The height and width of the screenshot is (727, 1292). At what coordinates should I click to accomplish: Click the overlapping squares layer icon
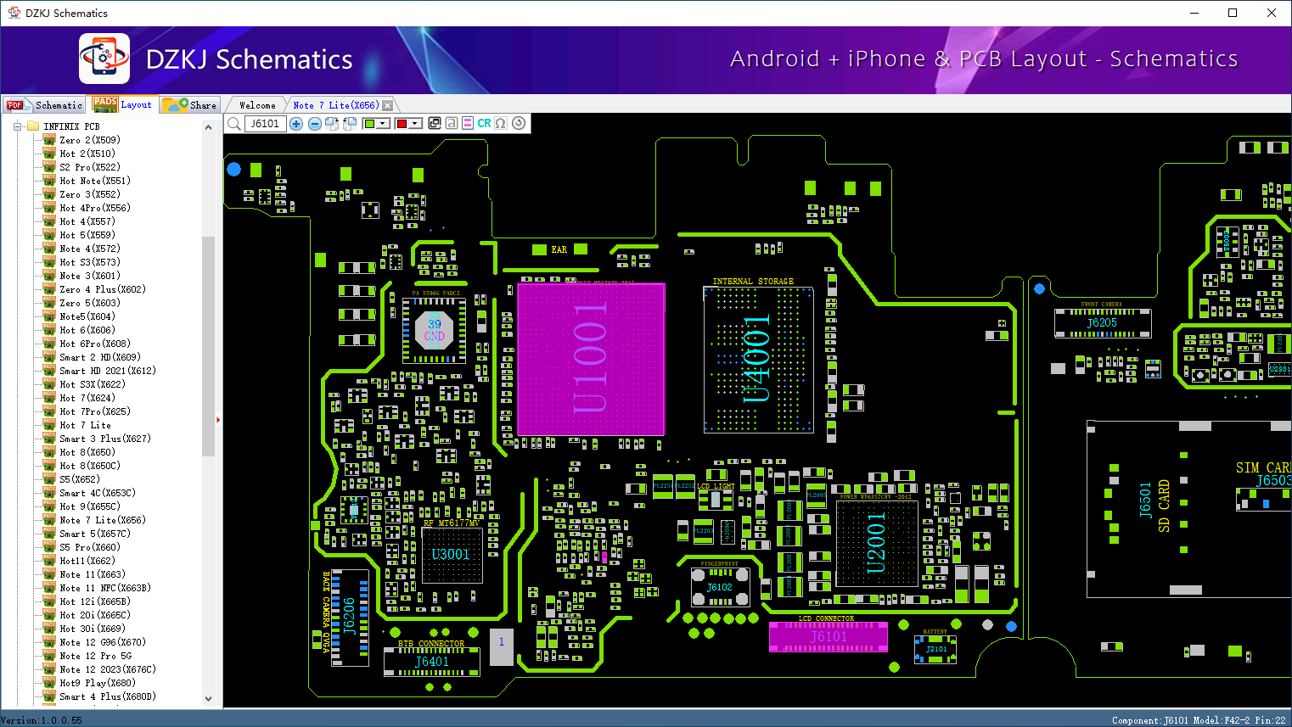click(x=435, y=124)
